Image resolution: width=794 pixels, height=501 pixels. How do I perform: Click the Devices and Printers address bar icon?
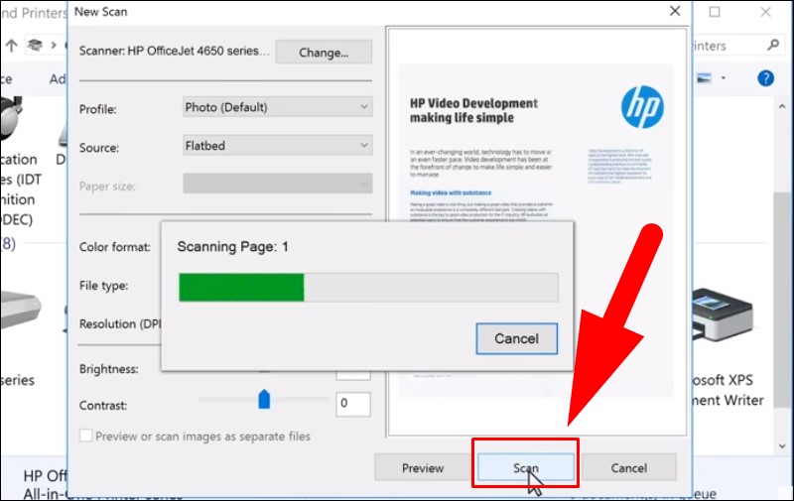point(35,46)
